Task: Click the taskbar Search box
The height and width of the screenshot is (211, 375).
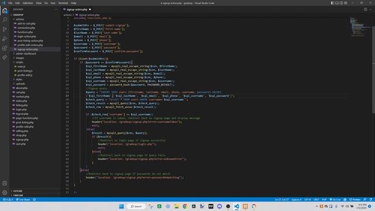Action: pos(137,206)
